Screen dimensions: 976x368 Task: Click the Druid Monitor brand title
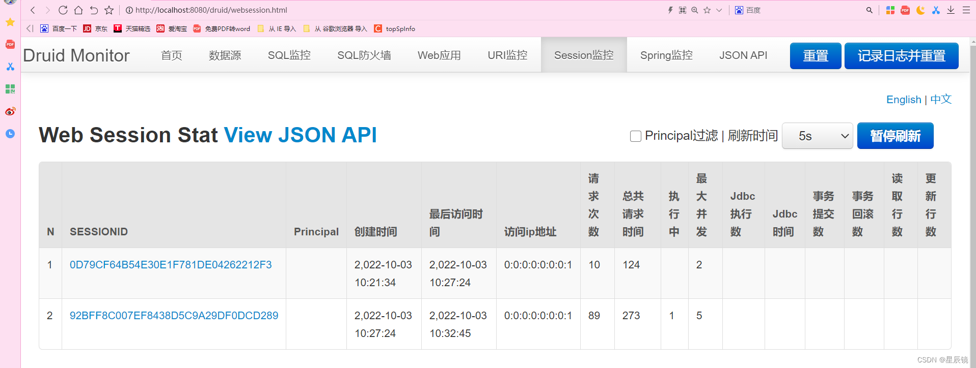click(76, 55)
